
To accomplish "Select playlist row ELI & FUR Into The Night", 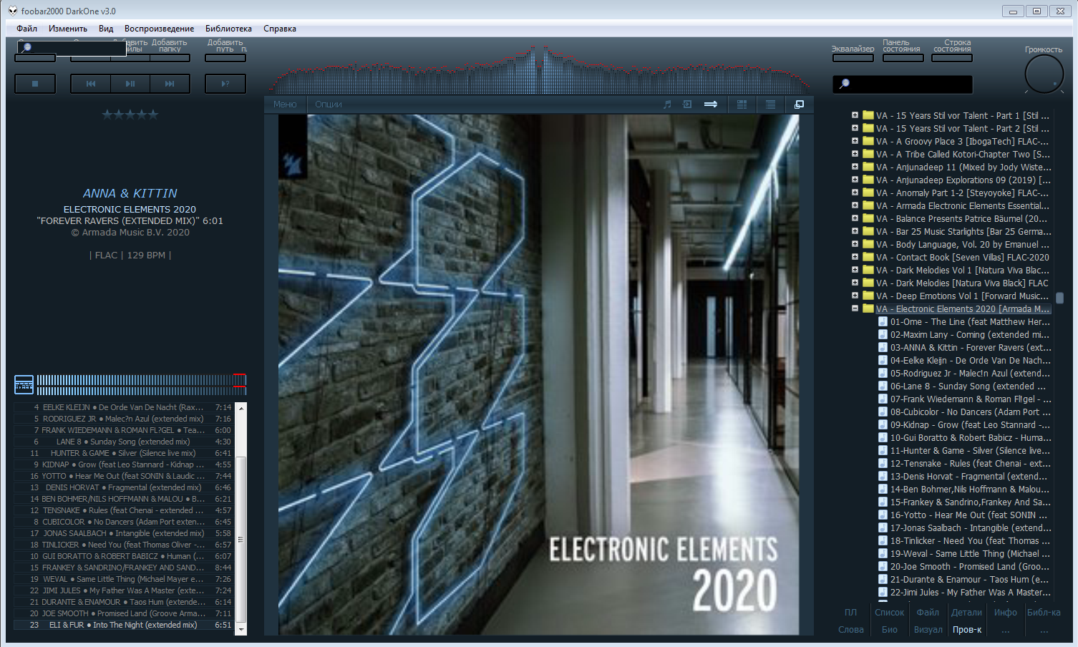I will click(123, 625).
